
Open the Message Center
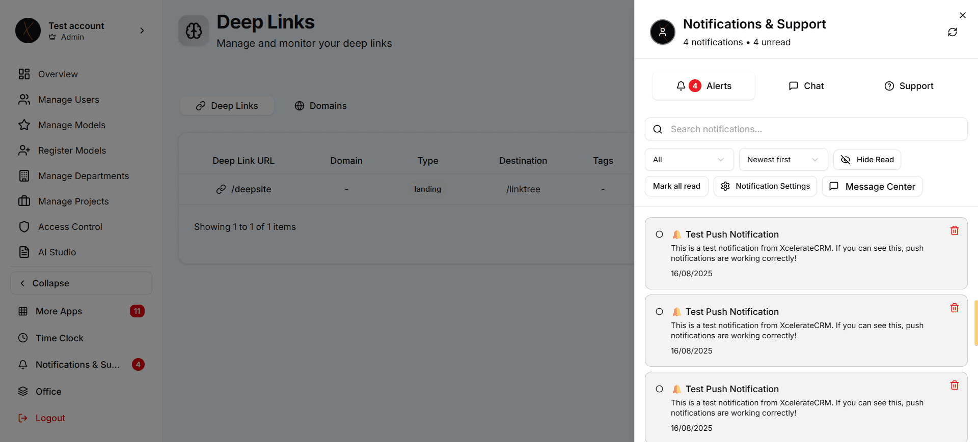click(872, 186)
